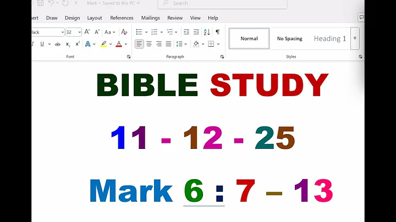
Task: Apply the Normal style
Action: pos(249,38)
